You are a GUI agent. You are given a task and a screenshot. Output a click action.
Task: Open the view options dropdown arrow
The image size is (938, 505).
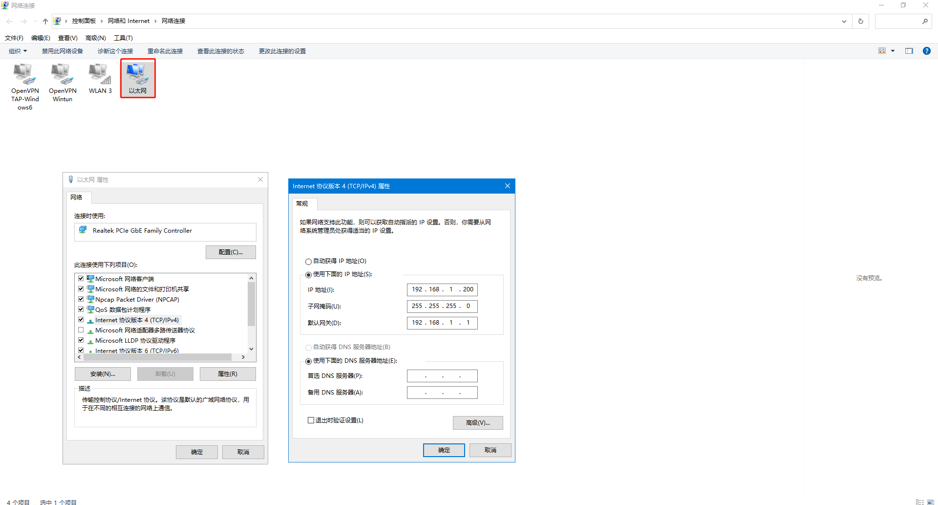(x=893, y=51)
